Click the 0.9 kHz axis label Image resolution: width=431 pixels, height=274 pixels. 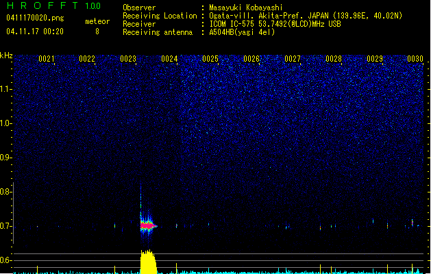point(6,158)
